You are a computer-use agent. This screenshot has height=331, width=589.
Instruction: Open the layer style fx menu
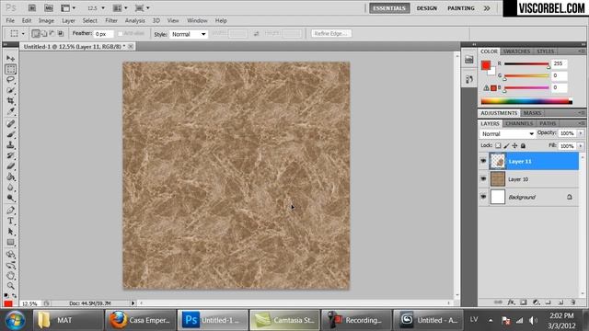point(511,302)
